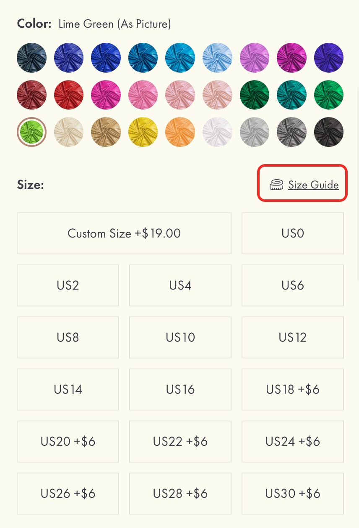The width and height of the screenshot is (359, 528).
Task: Select the Custom Size +$19.00 option
Action: (x=124, y=233)
